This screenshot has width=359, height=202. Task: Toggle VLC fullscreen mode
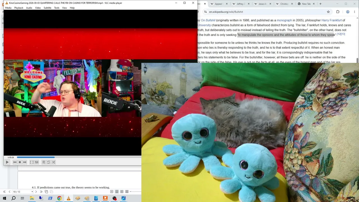32,162
